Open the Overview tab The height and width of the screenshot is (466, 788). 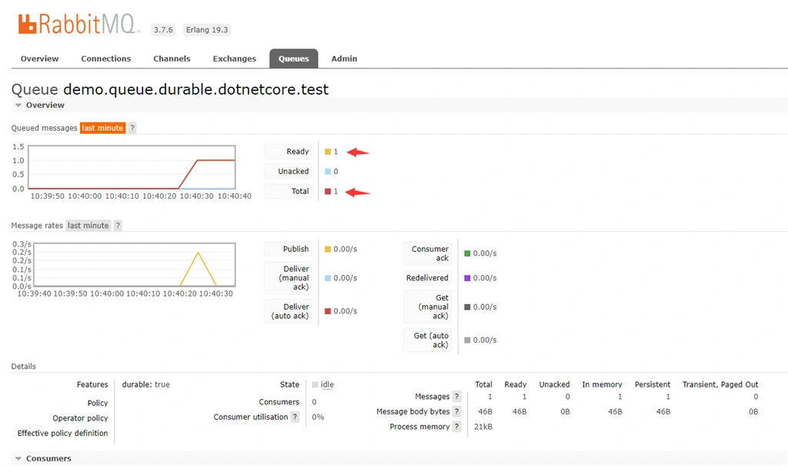tap(40, 59)
